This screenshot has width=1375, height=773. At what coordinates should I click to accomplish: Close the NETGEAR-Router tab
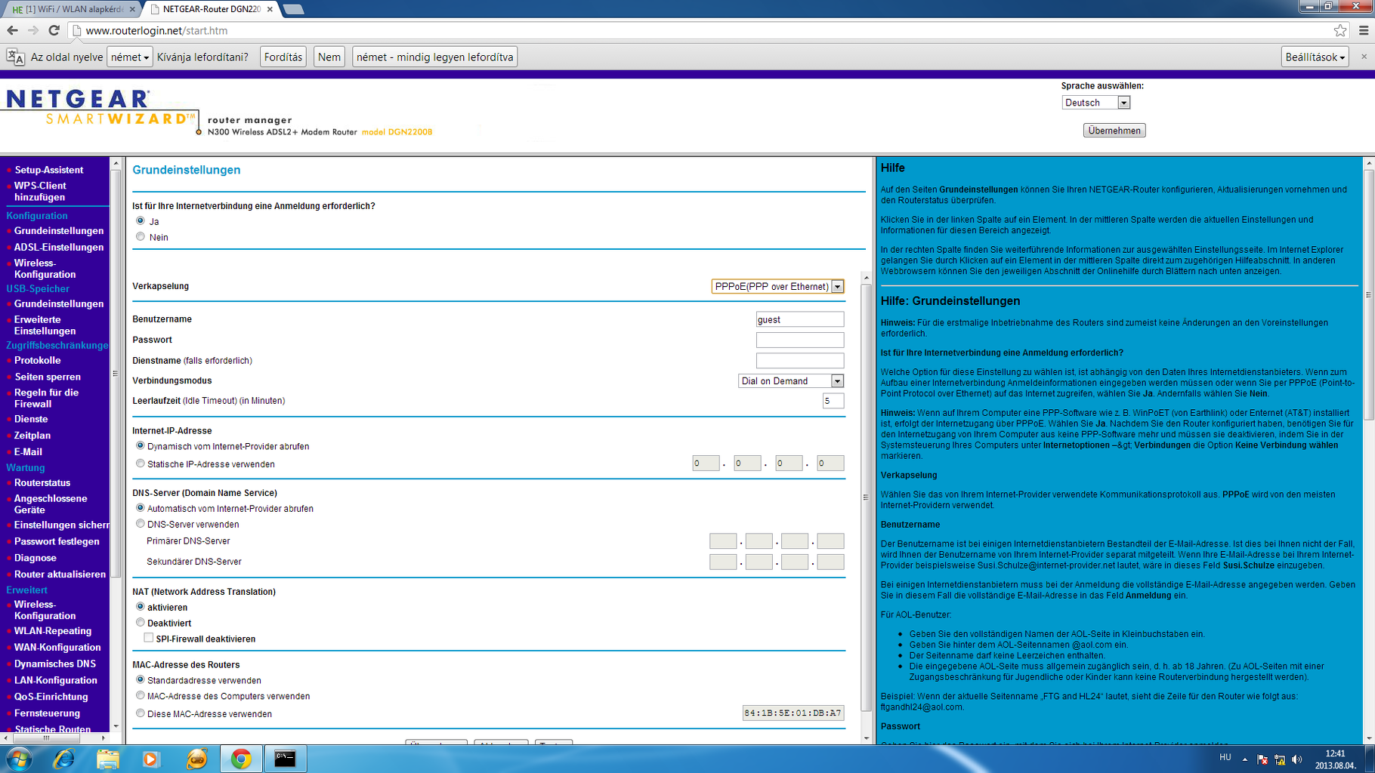270,9
